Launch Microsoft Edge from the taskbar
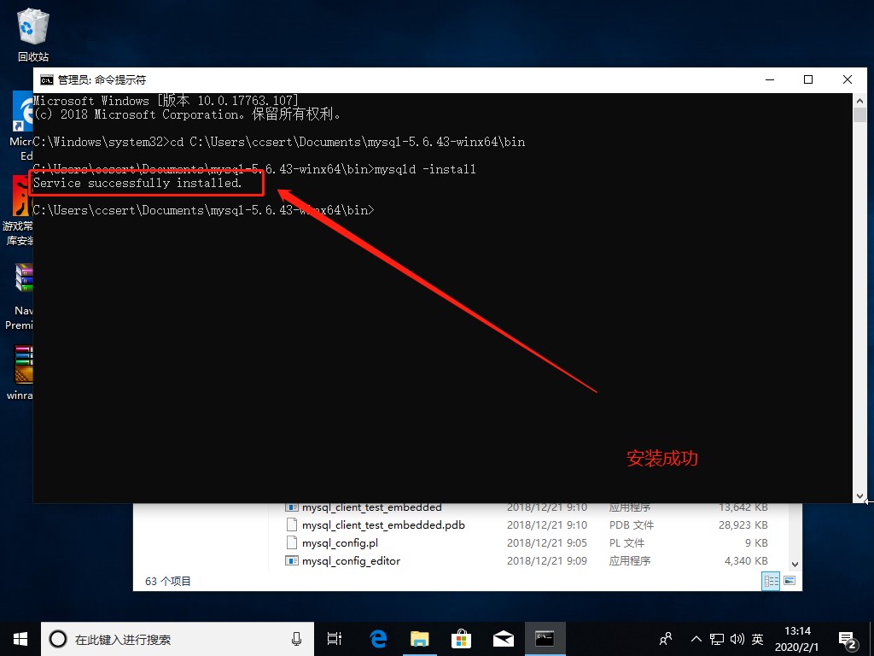The image size is (874, 656). click(x=378, y=639)
